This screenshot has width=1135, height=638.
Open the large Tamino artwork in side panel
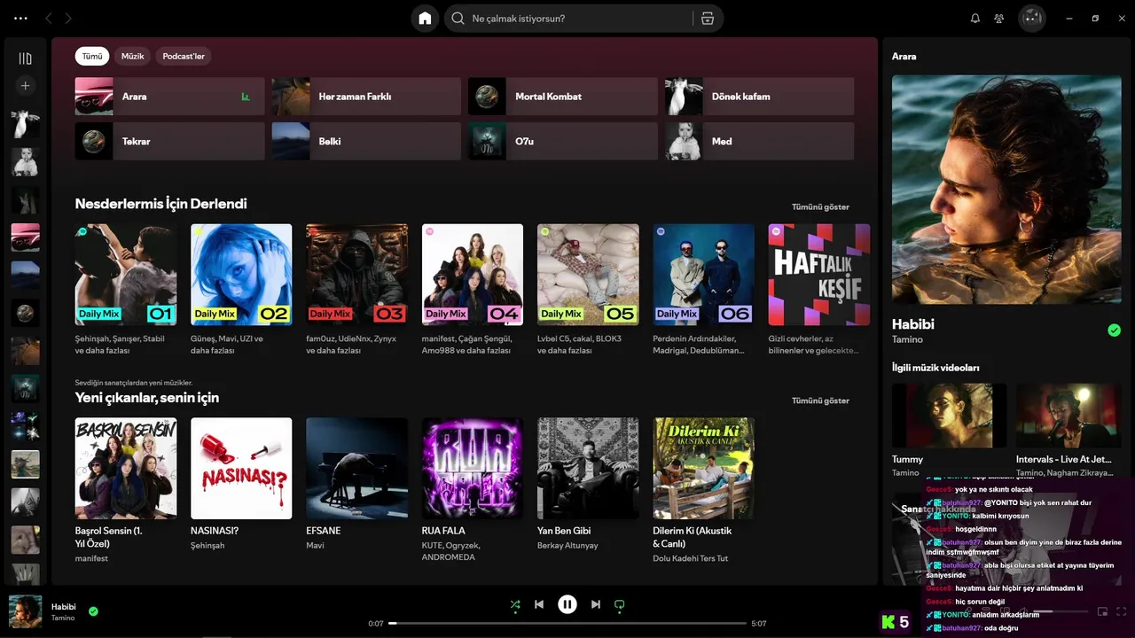[x=1006, y=190]
